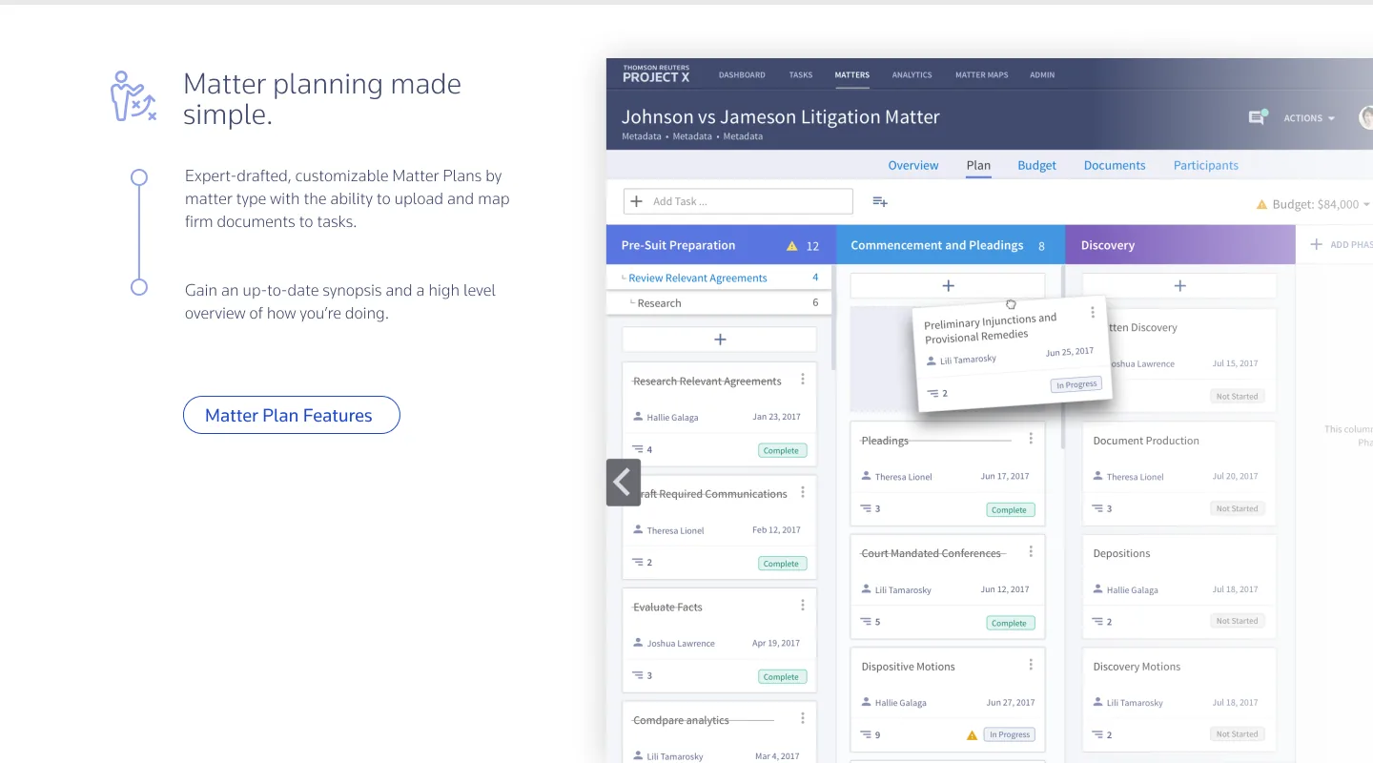This screenshot has height=763, width=1373.
Task: Open the Dashboard menu item
Action: (742, 74)
